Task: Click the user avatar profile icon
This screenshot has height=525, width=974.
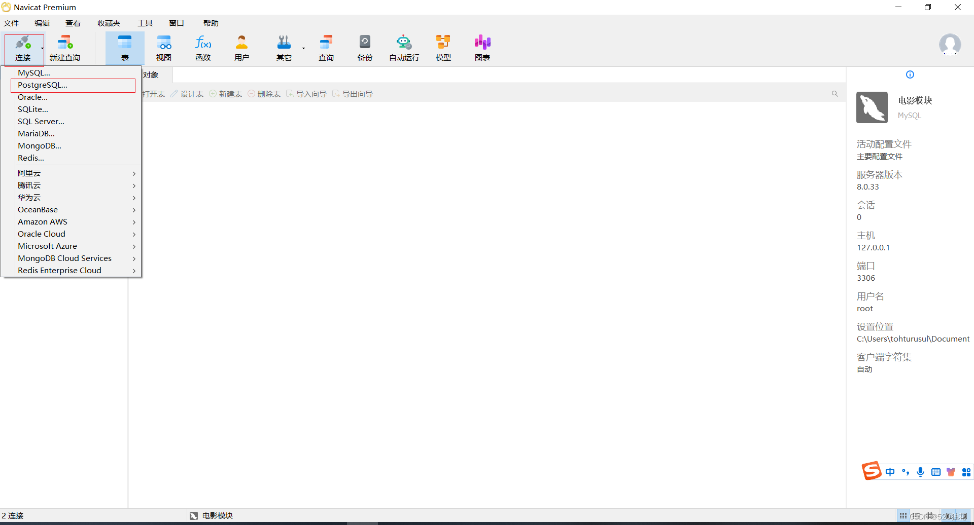Action: (x=950, y=45)
